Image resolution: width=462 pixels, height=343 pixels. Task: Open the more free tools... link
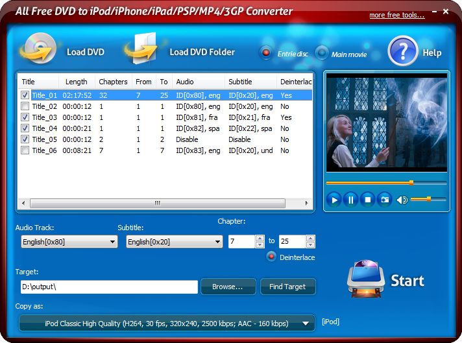(x=397, y=15)
